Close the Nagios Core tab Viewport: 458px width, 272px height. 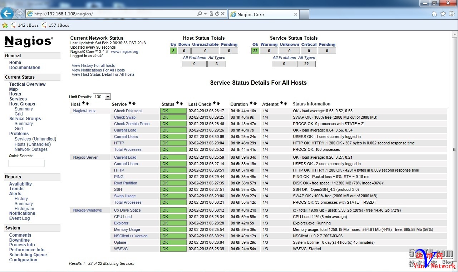(x=296, y=14)
